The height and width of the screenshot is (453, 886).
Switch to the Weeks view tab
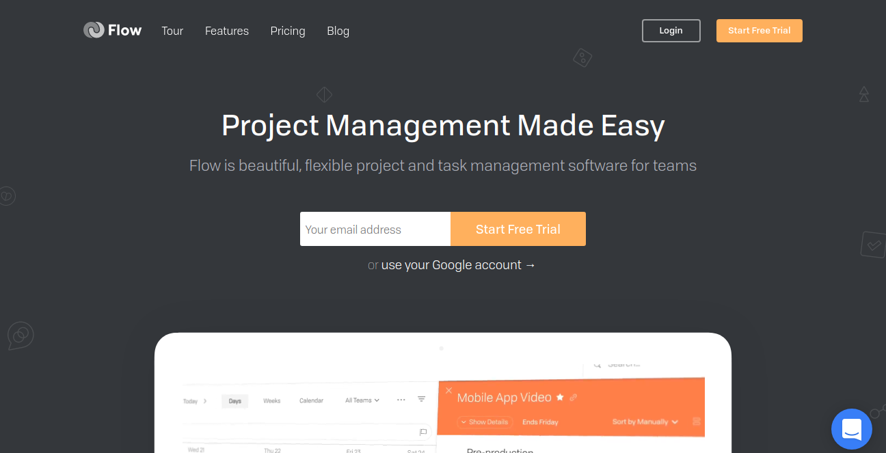[x=272, y=400]
